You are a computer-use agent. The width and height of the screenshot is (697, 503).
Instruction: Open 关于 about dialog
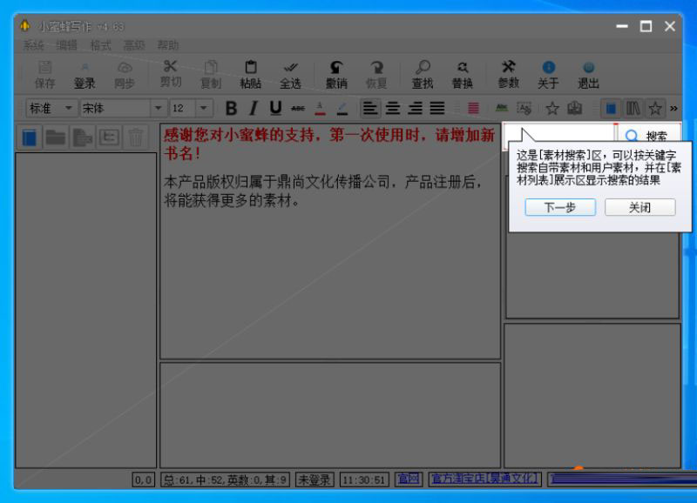pyautogui.click(x=548, y=75)
